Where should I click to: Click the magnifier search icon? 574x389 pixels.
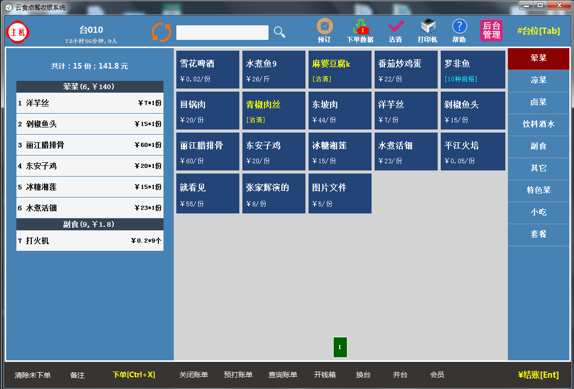(x=279, y=32)
